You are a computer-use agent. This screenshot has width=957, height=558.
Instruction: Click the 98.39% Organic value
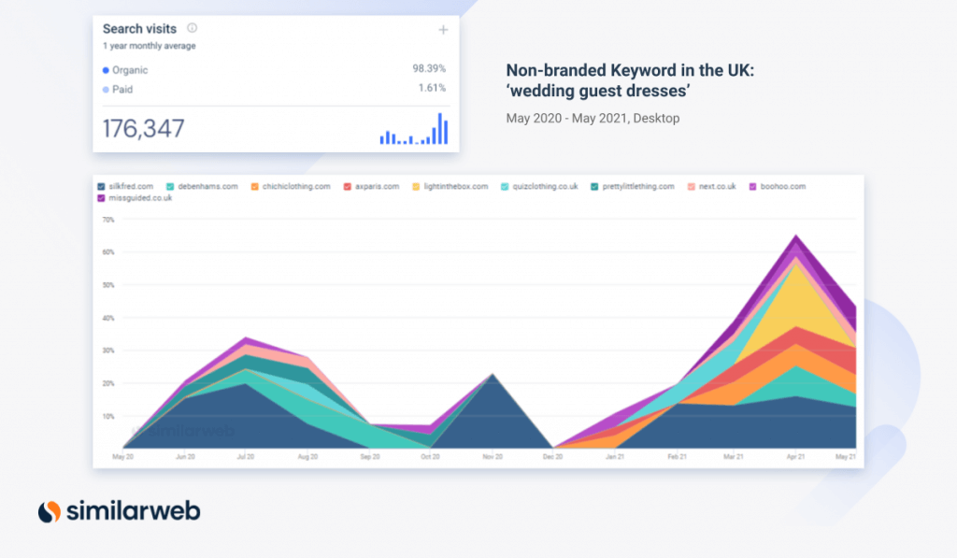pyautogui.click(x=429, y=68)
